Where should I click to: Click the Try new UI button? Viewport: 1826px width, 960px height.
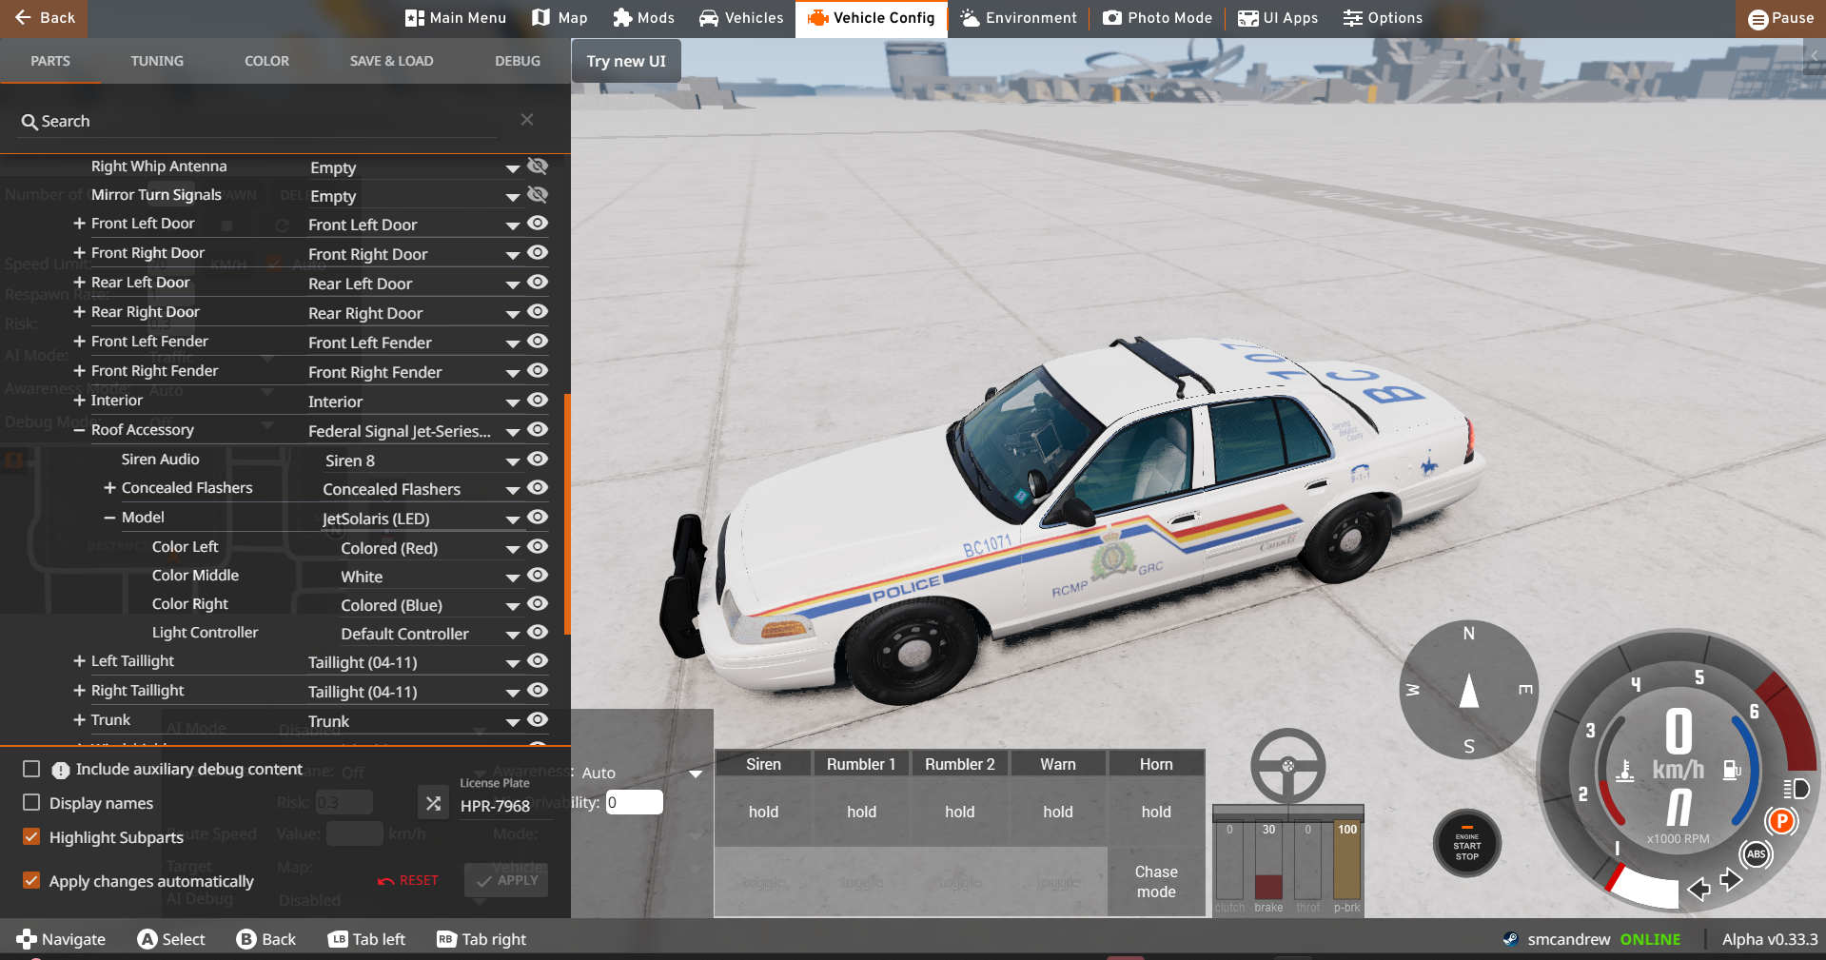626,61
